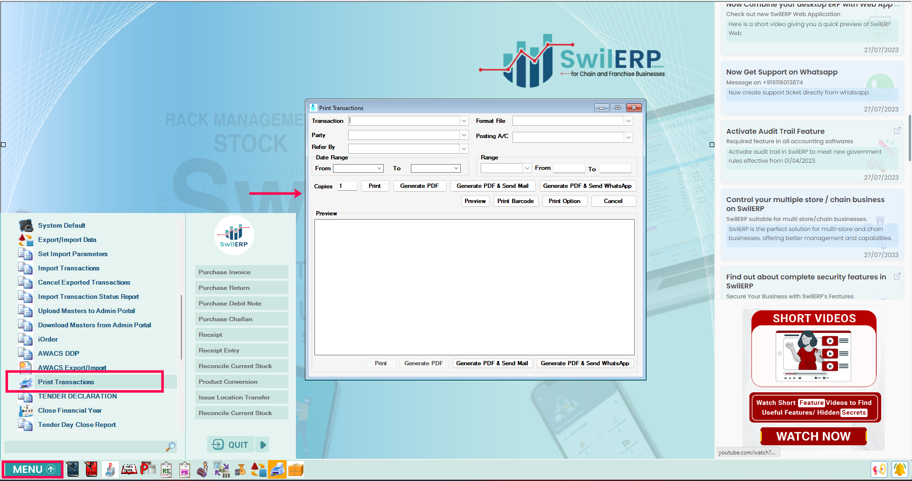
Task: Expand the Refer By dropdown
Action: [x=464, y=149]
